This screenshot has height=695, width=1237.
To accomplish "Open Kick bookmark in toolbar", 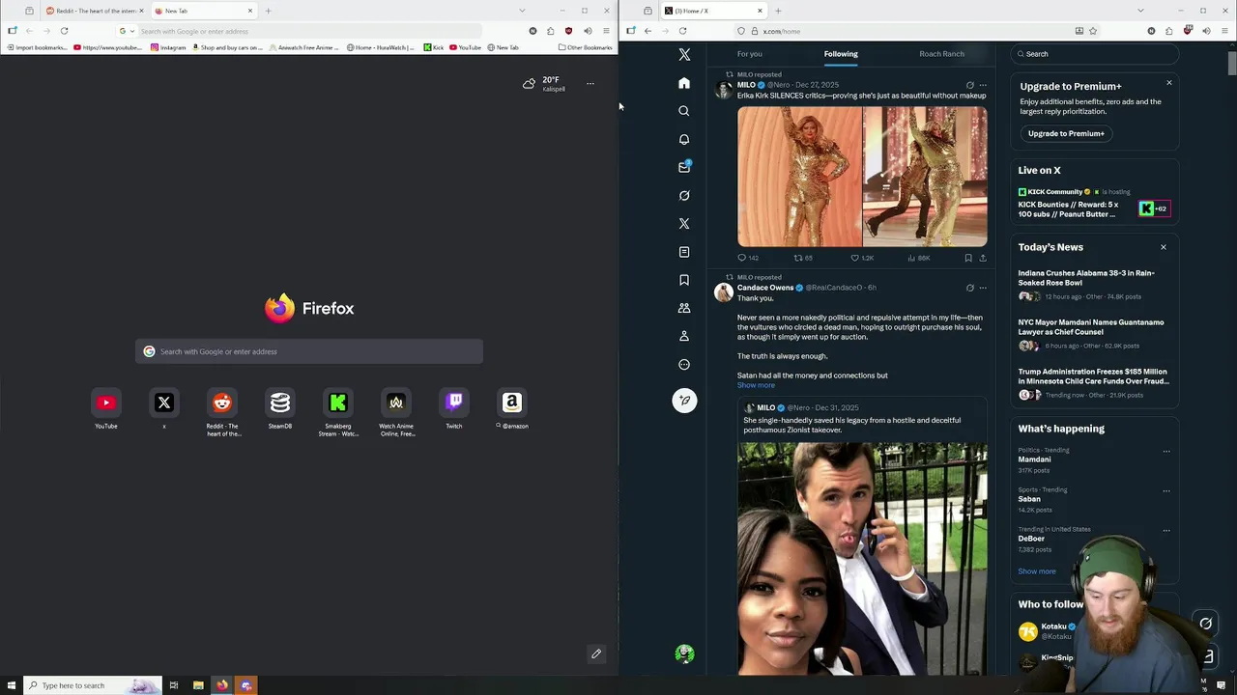I will point(434,47).
